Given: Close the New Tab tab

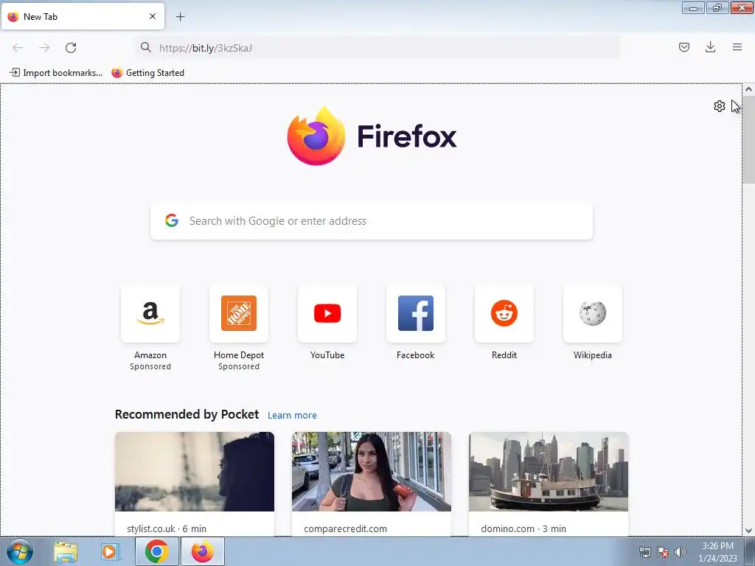Looking at the screenshot, I should pos(153,16).
